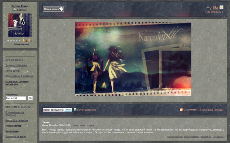Image resolution: width=230 pixels, height=143 pixels.
Task: Click the thumbs-up rating icon with count 3
Action: 24,41
